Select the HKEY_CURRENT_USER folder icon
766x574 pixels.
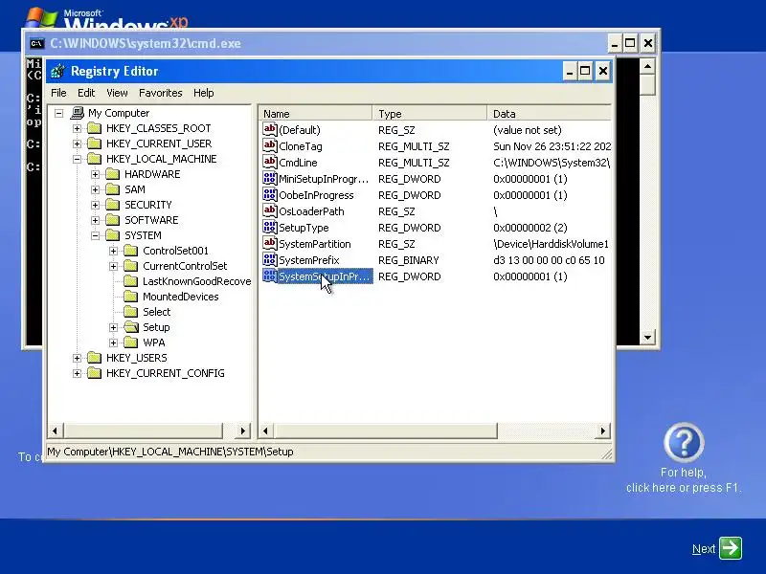click(x=94, y=143)
